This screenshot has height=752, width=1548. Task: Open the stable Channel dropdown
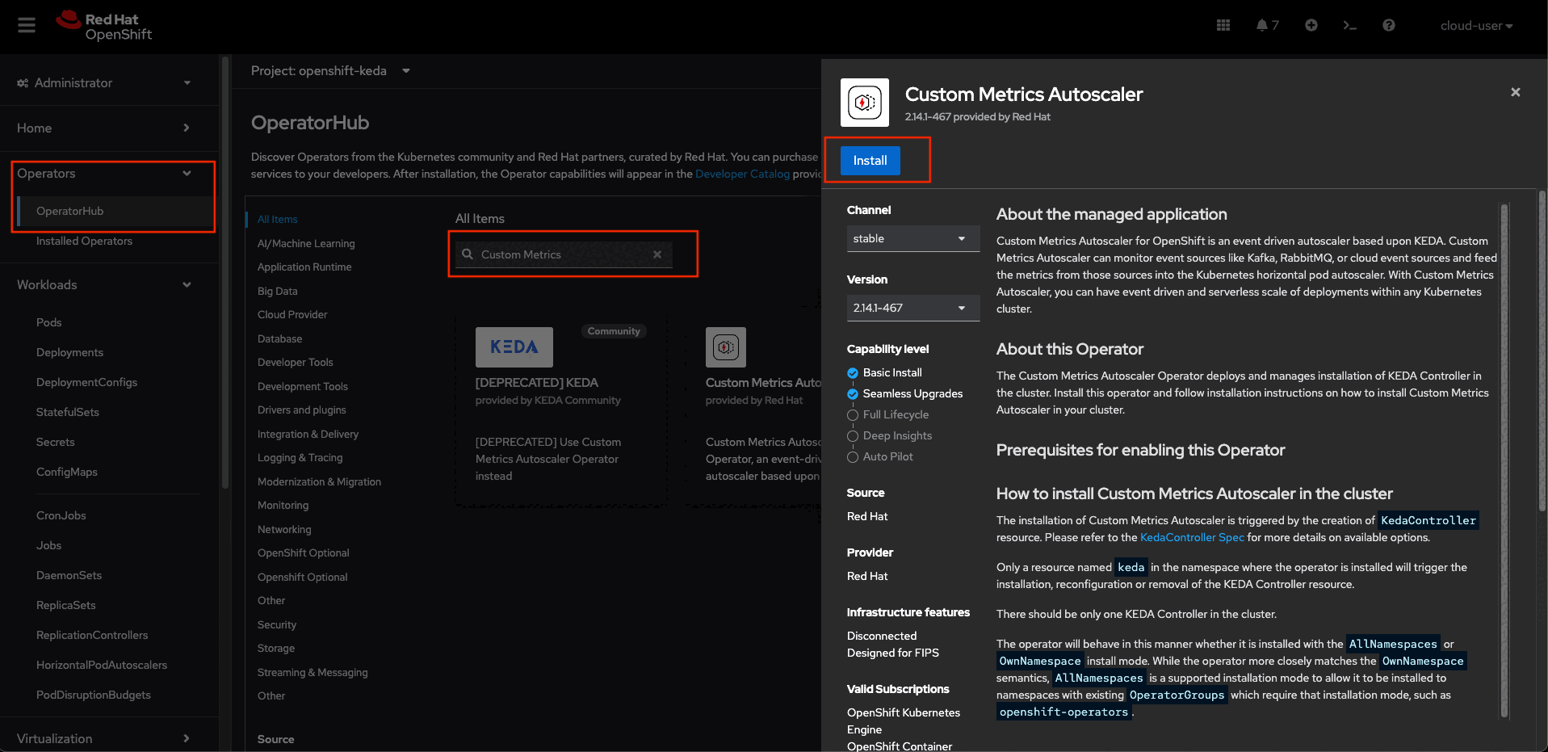tap(912, 239)
